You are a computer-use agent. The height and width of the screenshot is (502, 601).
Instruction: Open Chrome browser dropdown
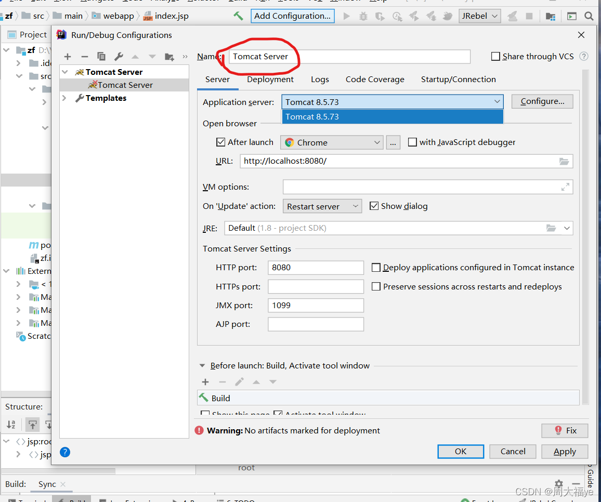tap(332, 142)
